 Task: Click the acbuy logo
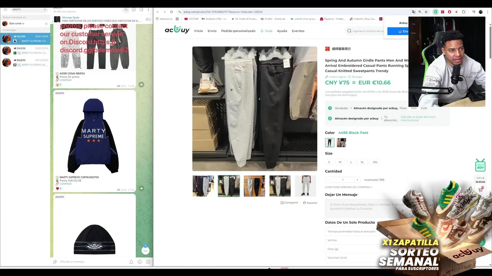[x=177, y=30]
